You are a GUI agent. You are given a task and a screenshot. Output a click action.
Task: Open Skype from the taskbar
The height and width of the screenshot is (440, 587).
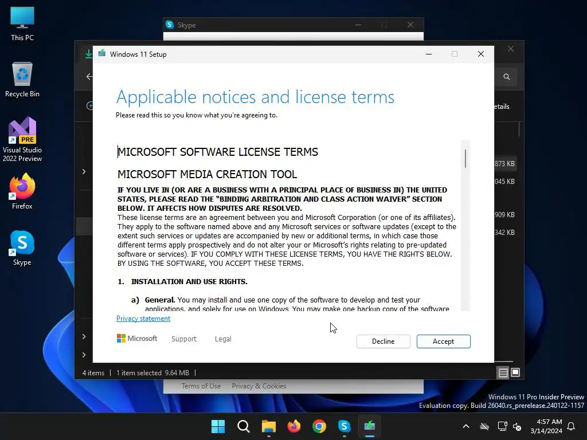pyautogui.click(x=344, y=426)
